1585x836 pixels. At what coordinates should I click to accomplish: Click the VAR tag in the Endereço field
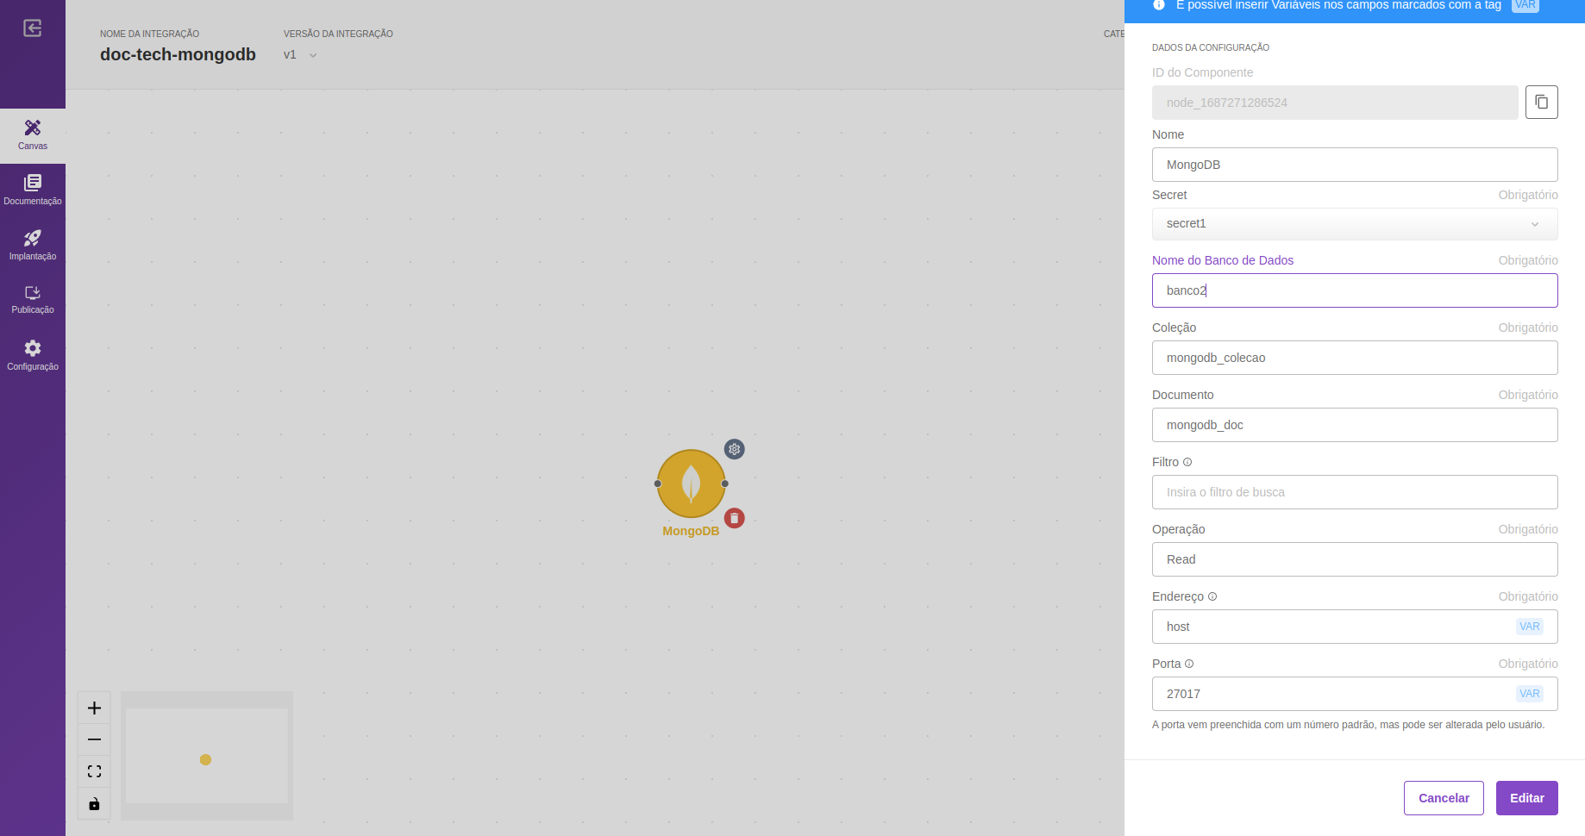[1530, 627]
